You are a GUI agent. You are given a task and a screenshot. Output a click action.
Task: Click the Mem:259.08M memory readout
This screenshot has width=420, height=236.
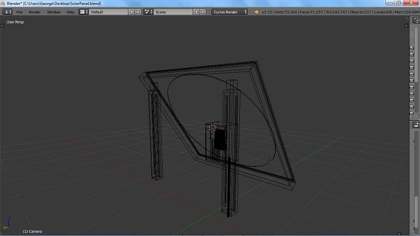[x=407, y=12]
